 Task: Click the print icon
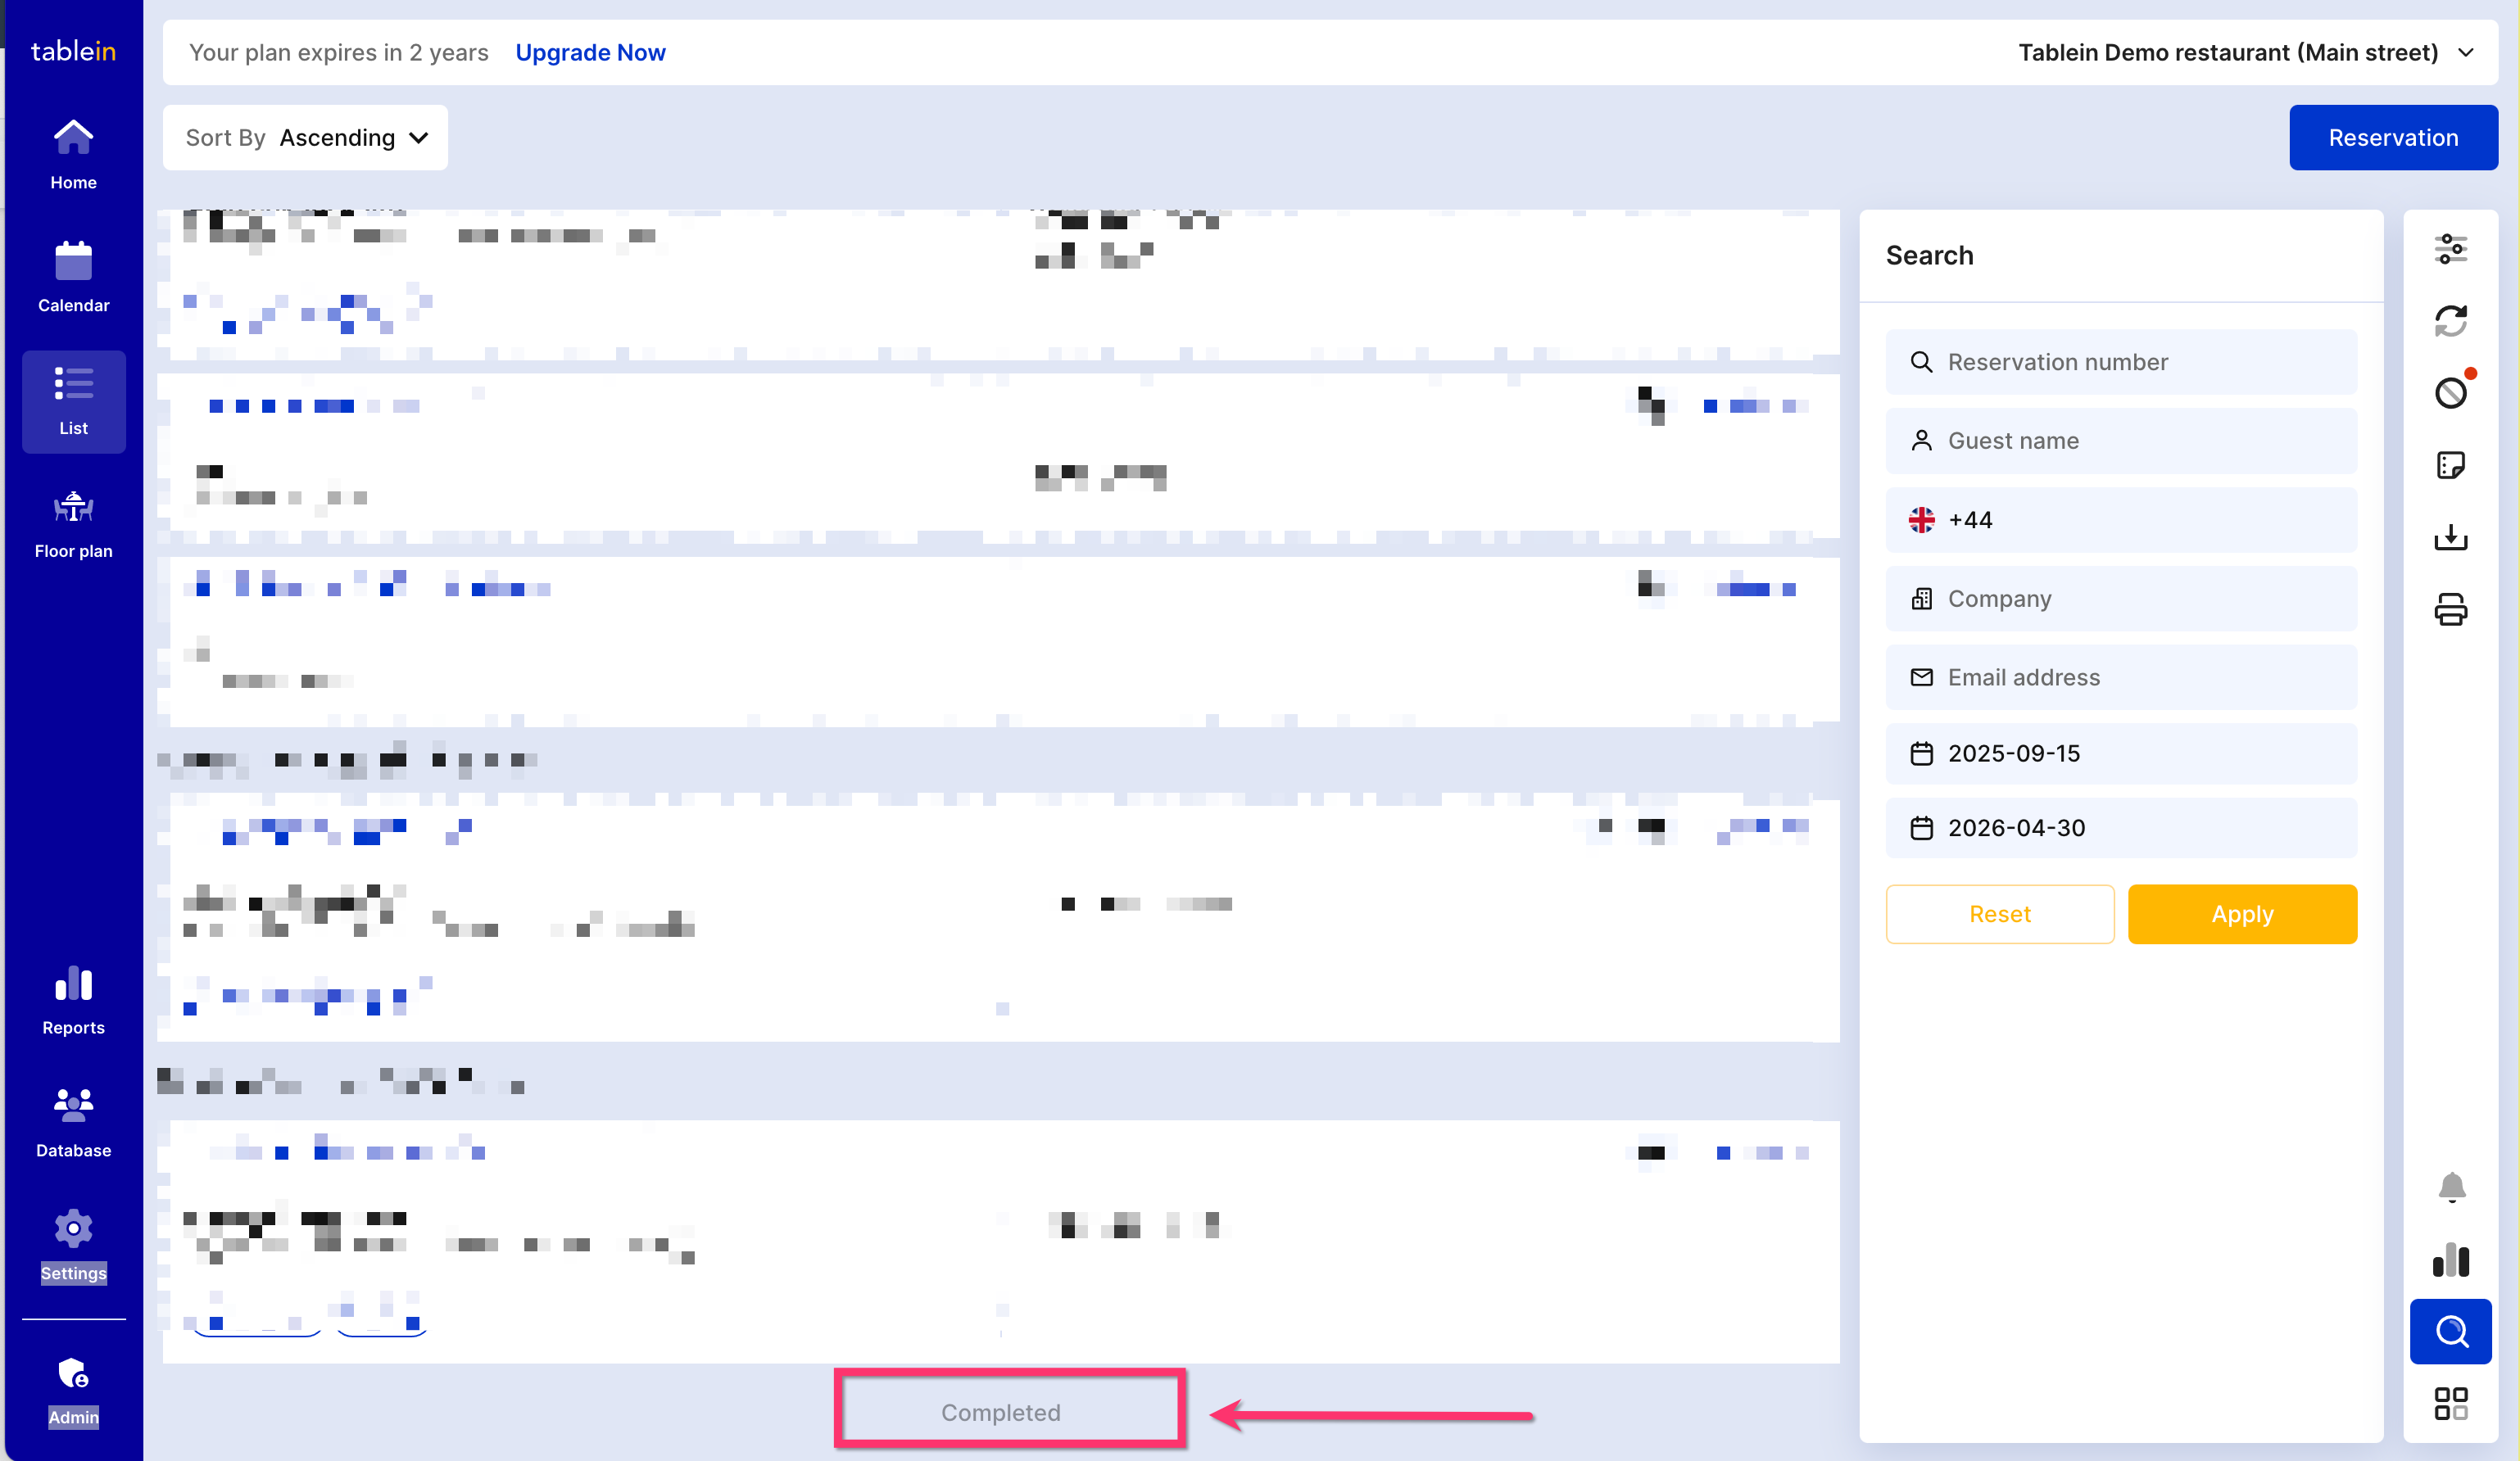2450,608
